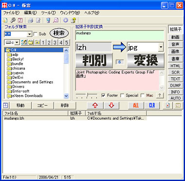Screen dimensions: 185x181
Task: Click the ? button next to Mac
Action: click(x=160, y=95)
